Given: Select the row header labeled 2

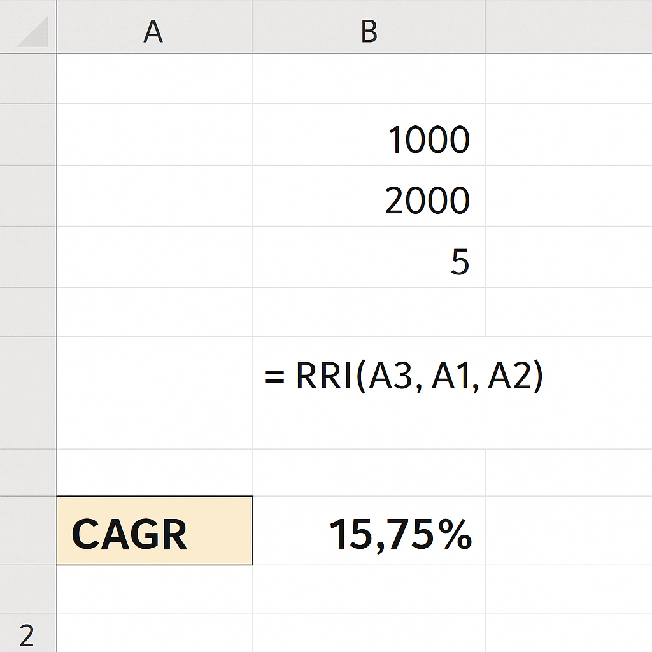Looking at the screenshot, I should 28,634.
